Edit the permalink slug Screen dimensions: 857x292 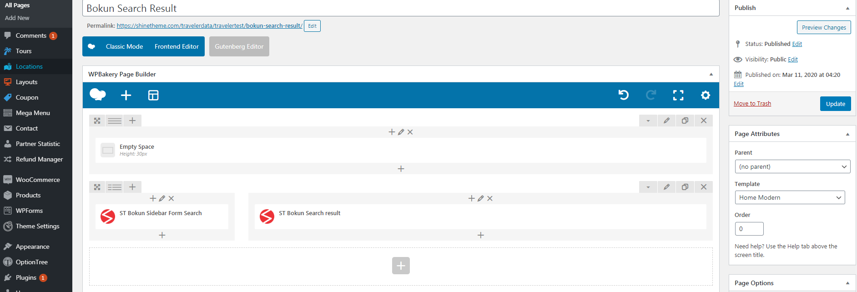tap(312, 26)
